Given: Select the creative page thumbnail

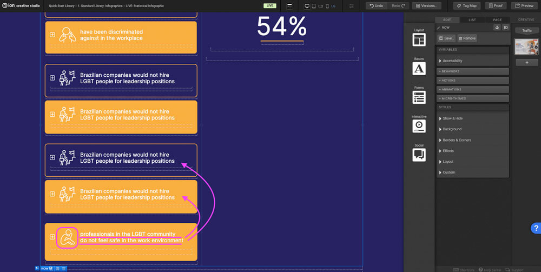Looking at the screenshot, I should (x=526, y=47).
